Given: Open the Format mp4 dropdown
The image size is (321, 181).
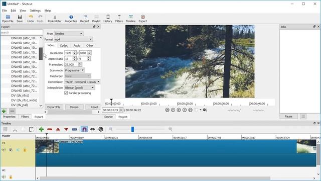Looking at the screenshot, I should point(73,39).
